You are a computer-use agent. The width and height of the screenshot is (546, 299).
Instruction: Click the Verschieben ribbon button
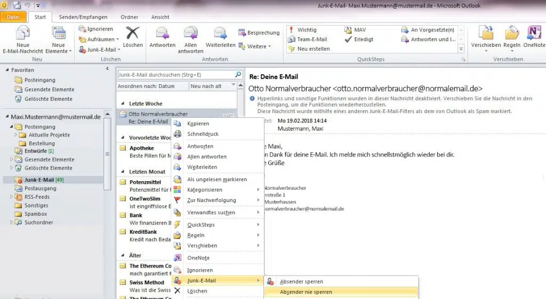[x=486, y=38]
